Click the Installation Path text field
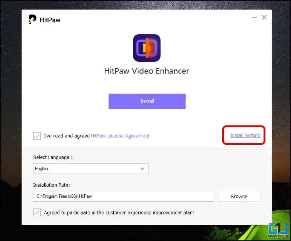 [x=123, y=196]
